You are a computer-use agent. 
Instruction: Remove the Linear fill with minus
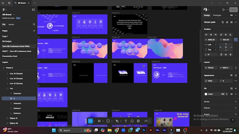[x=236, y=94]
